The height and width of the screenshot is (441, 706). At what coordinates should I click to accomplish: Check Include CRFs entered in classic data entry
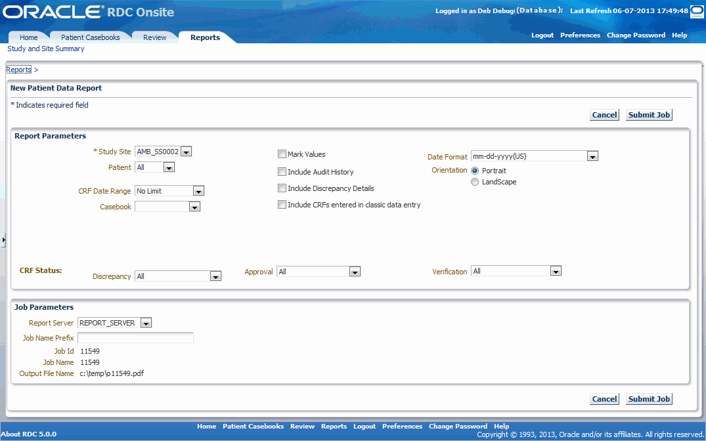pyautogui.click(x=282, y=205)
